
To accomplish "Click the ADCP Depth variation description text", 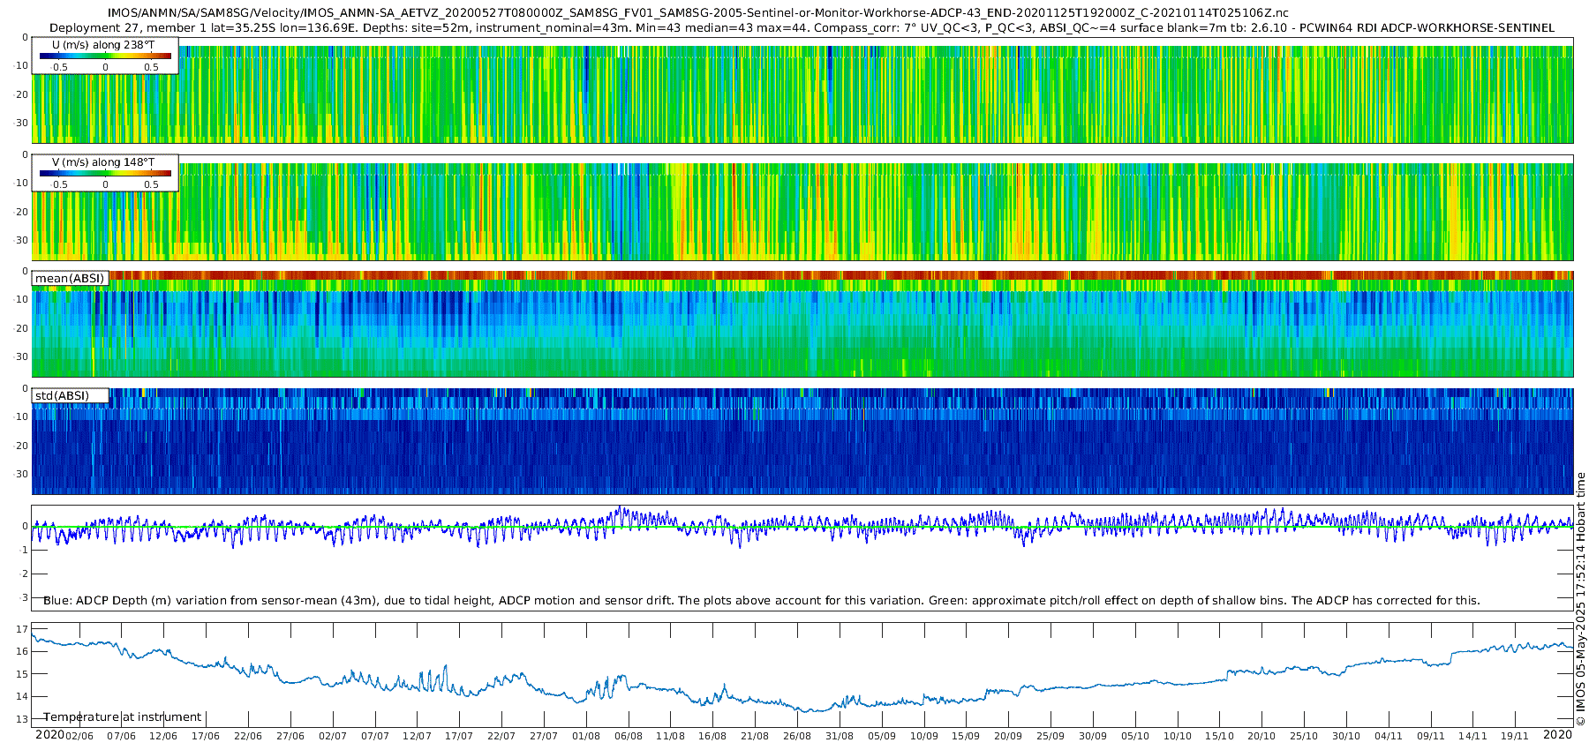I will point(761,601).
